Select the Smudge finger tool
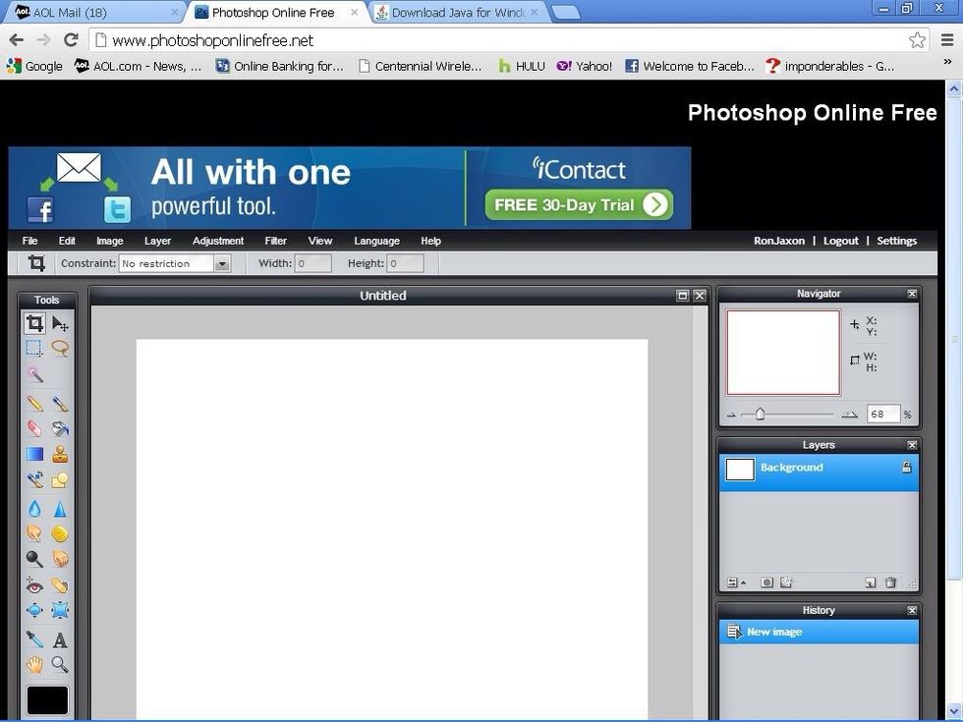This screenshot has width=963, height=722. 35,533
